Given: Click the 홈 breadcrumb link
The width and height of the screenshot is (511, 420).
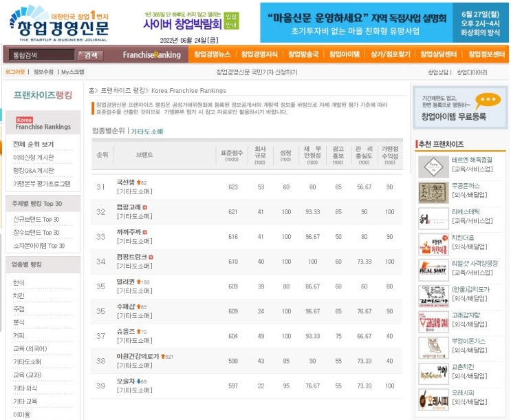Looking at the screenshot, I should click(x=91, y=90).
